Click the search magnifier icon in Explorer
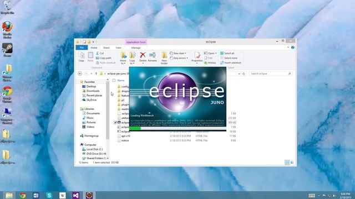Image resolution: width=355 pixels, height=199 pixels. (x=290, y=74)
